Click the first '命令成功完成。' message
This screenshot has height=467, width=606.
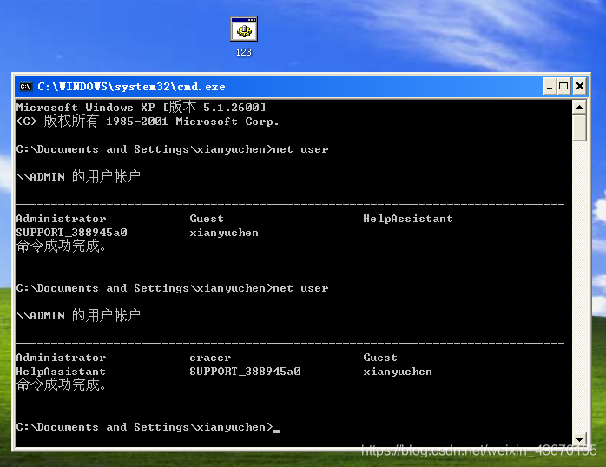61,246
